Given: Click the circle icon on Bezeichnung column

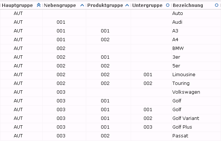Looking at the screenshot, I should tap(217, 5).
